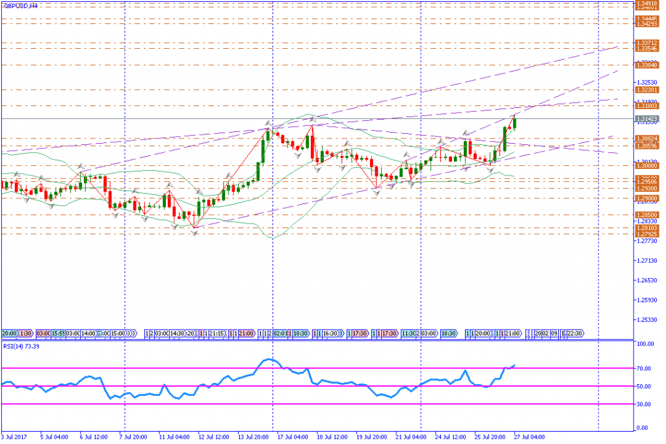Screen dimensions: 666x444
Task: Select the 1.32301 price level label
Action: (647, 90)
